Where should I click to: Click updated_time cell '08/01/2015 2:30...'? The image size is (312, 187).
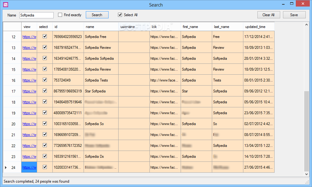coord(259,80)
